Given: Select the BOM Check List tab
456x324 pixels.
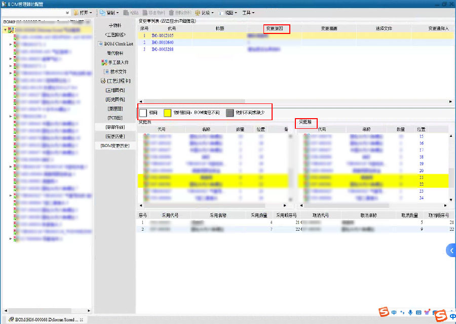Looking at the screenshot, I should coord(115,44).
